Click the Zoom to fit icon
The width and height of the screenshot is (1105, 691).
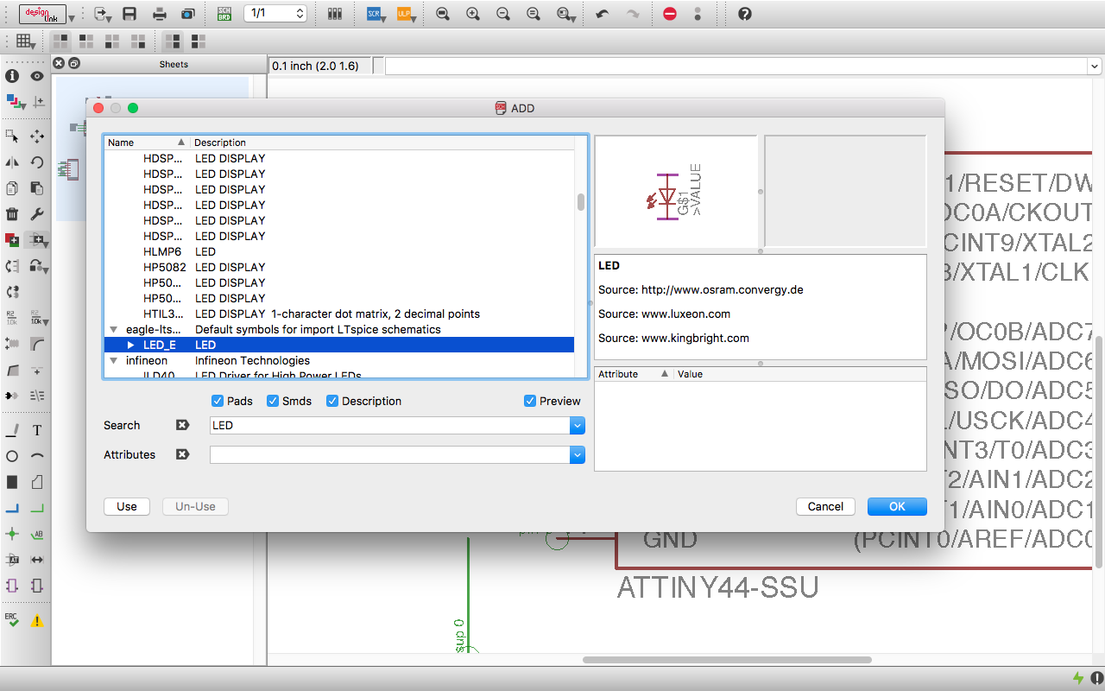443,14
